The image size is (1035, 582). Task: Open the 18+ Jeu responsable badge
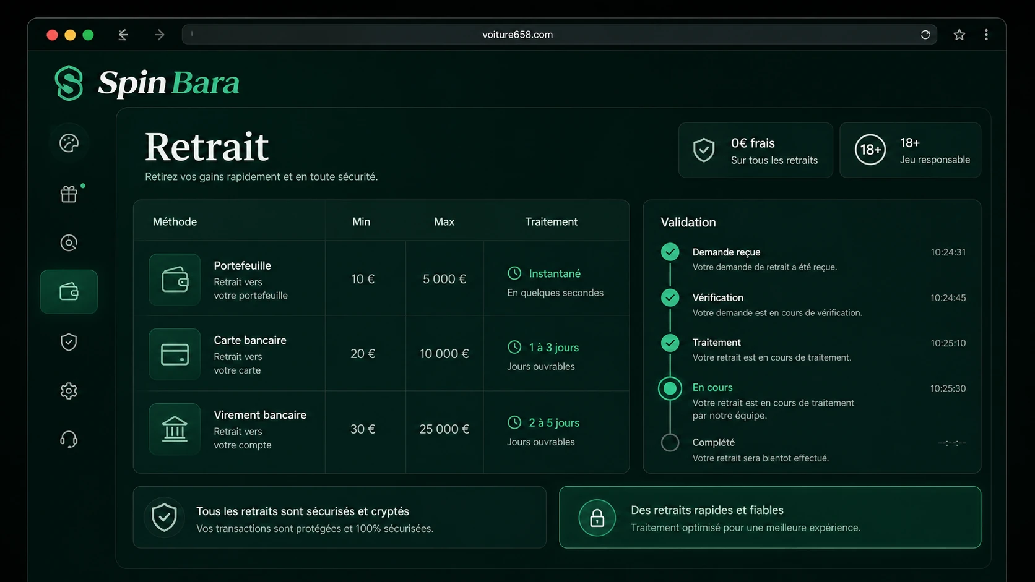pos(910,150)
